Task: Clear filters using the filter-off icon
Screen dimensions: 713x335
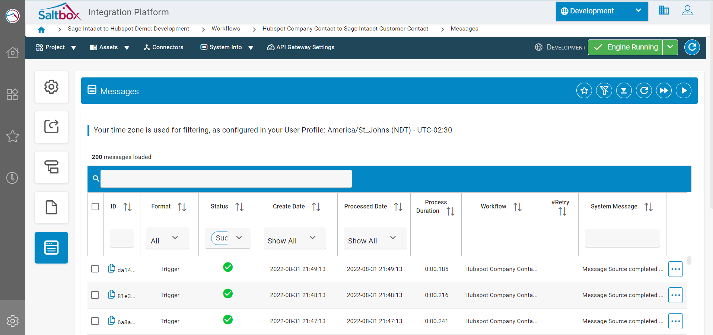Action: click(x=604, y=90)
